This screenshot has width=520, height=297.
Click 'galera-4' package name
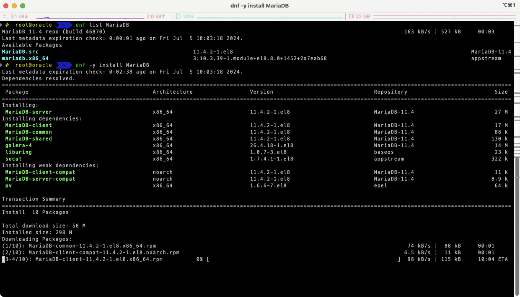click(18, 146)
